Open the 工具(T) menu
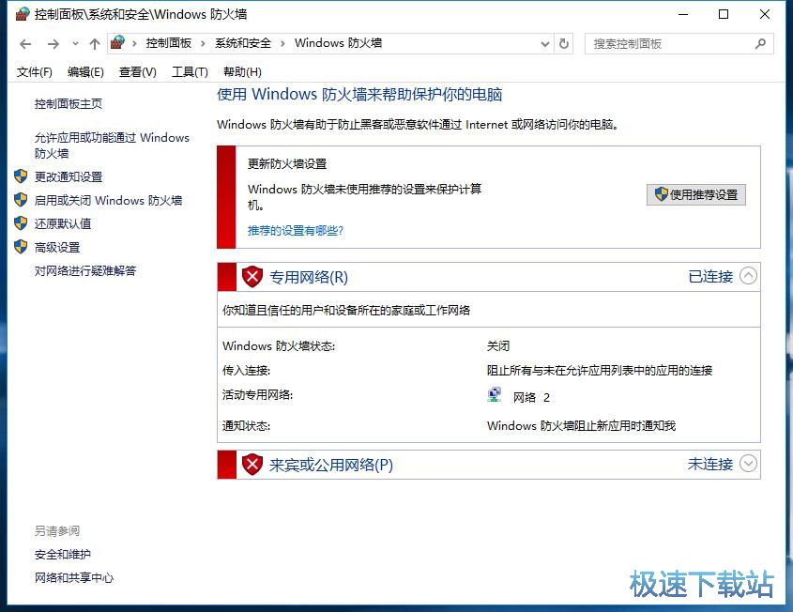This screenshot has height=612, width=793. point(190,72)
